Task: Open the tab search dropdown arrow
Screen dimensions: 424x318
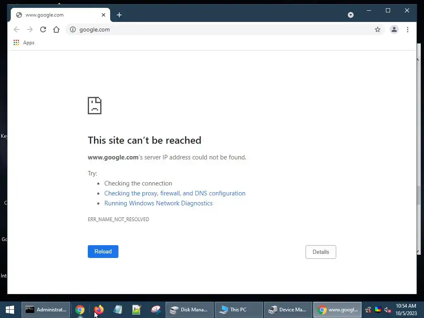Action: [x=351, y=15]
